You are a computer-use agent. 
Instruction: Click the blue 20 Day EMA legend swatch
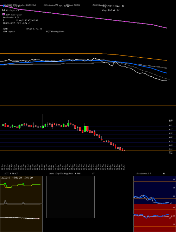pyautogui.click(x=4, y=6)
